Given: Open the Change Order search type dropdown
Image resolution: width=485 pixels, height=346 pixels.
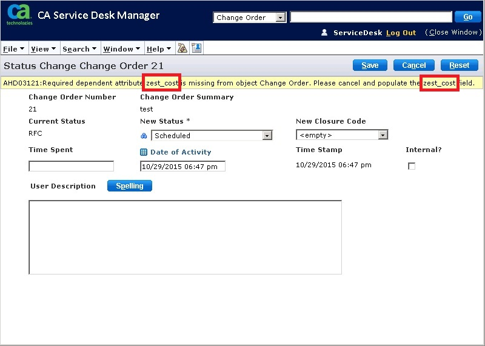Looking at the screenshot, I should click(x=280, y=18).
